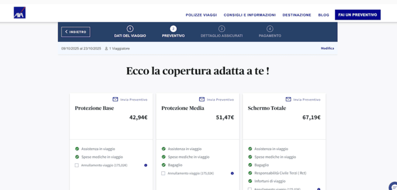Click Invia Preventivo link for Protezione Media
Viewport: 397px width, 190px height.
click(x=220, y=100)
